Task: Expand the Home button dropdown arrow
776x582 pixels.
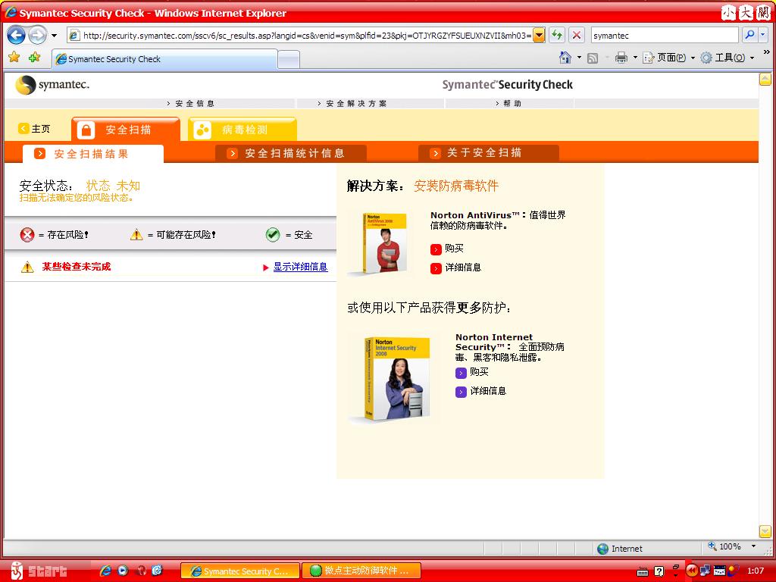Action: (579, 58)
